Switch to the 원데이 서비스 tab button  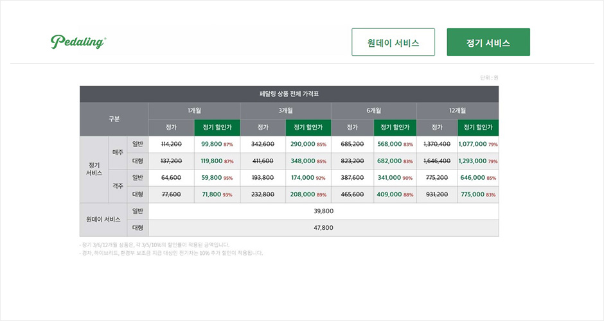(393, 42)
